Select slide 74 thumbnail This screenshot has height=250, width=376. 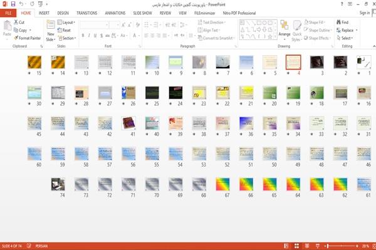pyautogui.click(x=58, y=184)
